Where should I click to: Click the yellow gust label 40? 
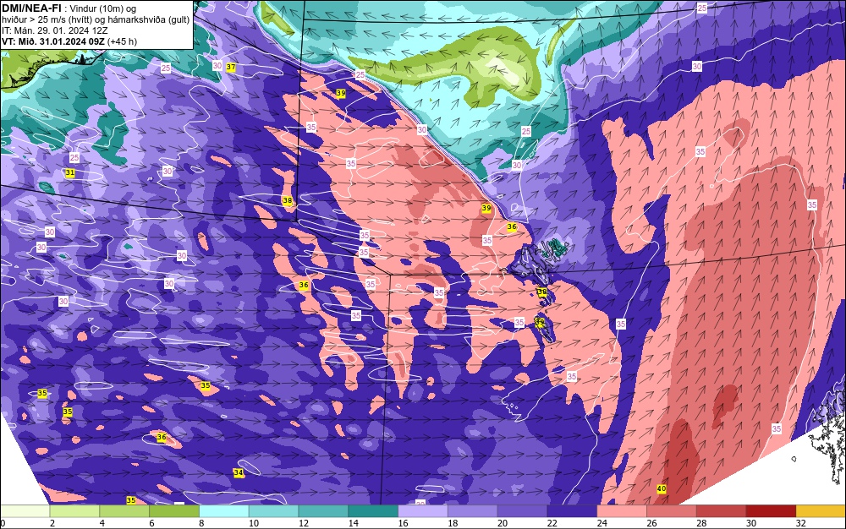[662, 488]
